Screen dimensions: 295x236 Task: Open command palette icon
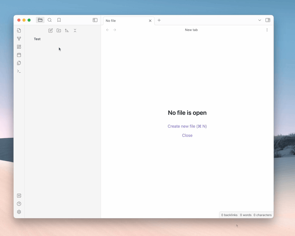(19, 71)
